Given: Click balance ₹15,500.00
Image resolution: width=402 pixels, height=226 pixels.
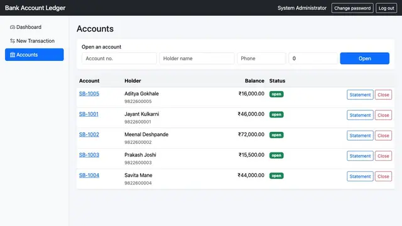Looking at the screenshot, I should 251,155.
